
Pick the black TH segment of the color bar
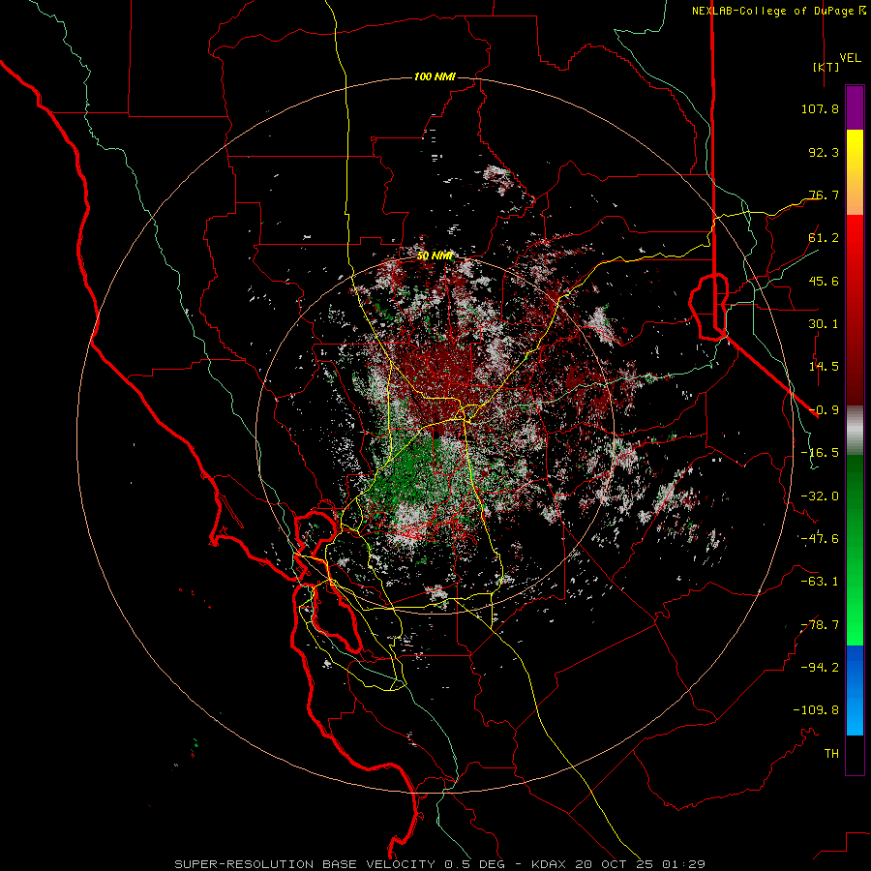tap(855, 755)
